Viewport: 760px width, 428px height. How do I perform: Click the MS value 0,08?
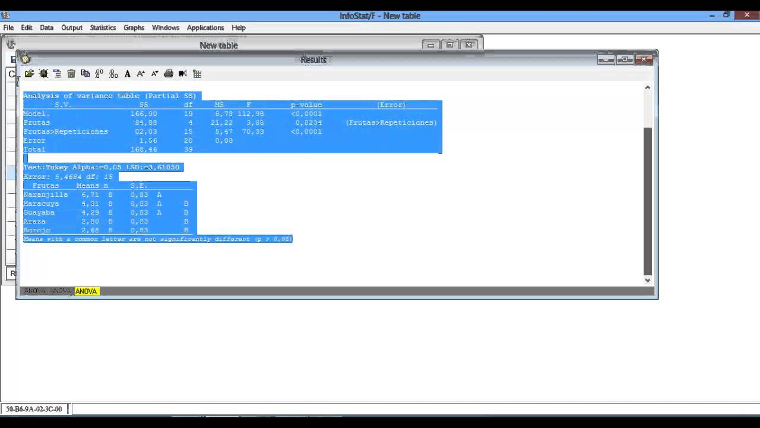[224, 140]
